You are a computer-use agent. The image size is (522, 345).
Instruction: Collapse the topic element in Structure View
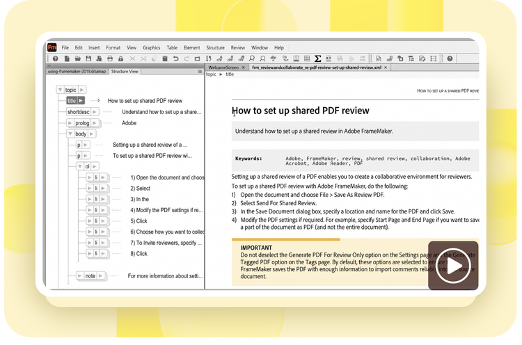[60, 90]
